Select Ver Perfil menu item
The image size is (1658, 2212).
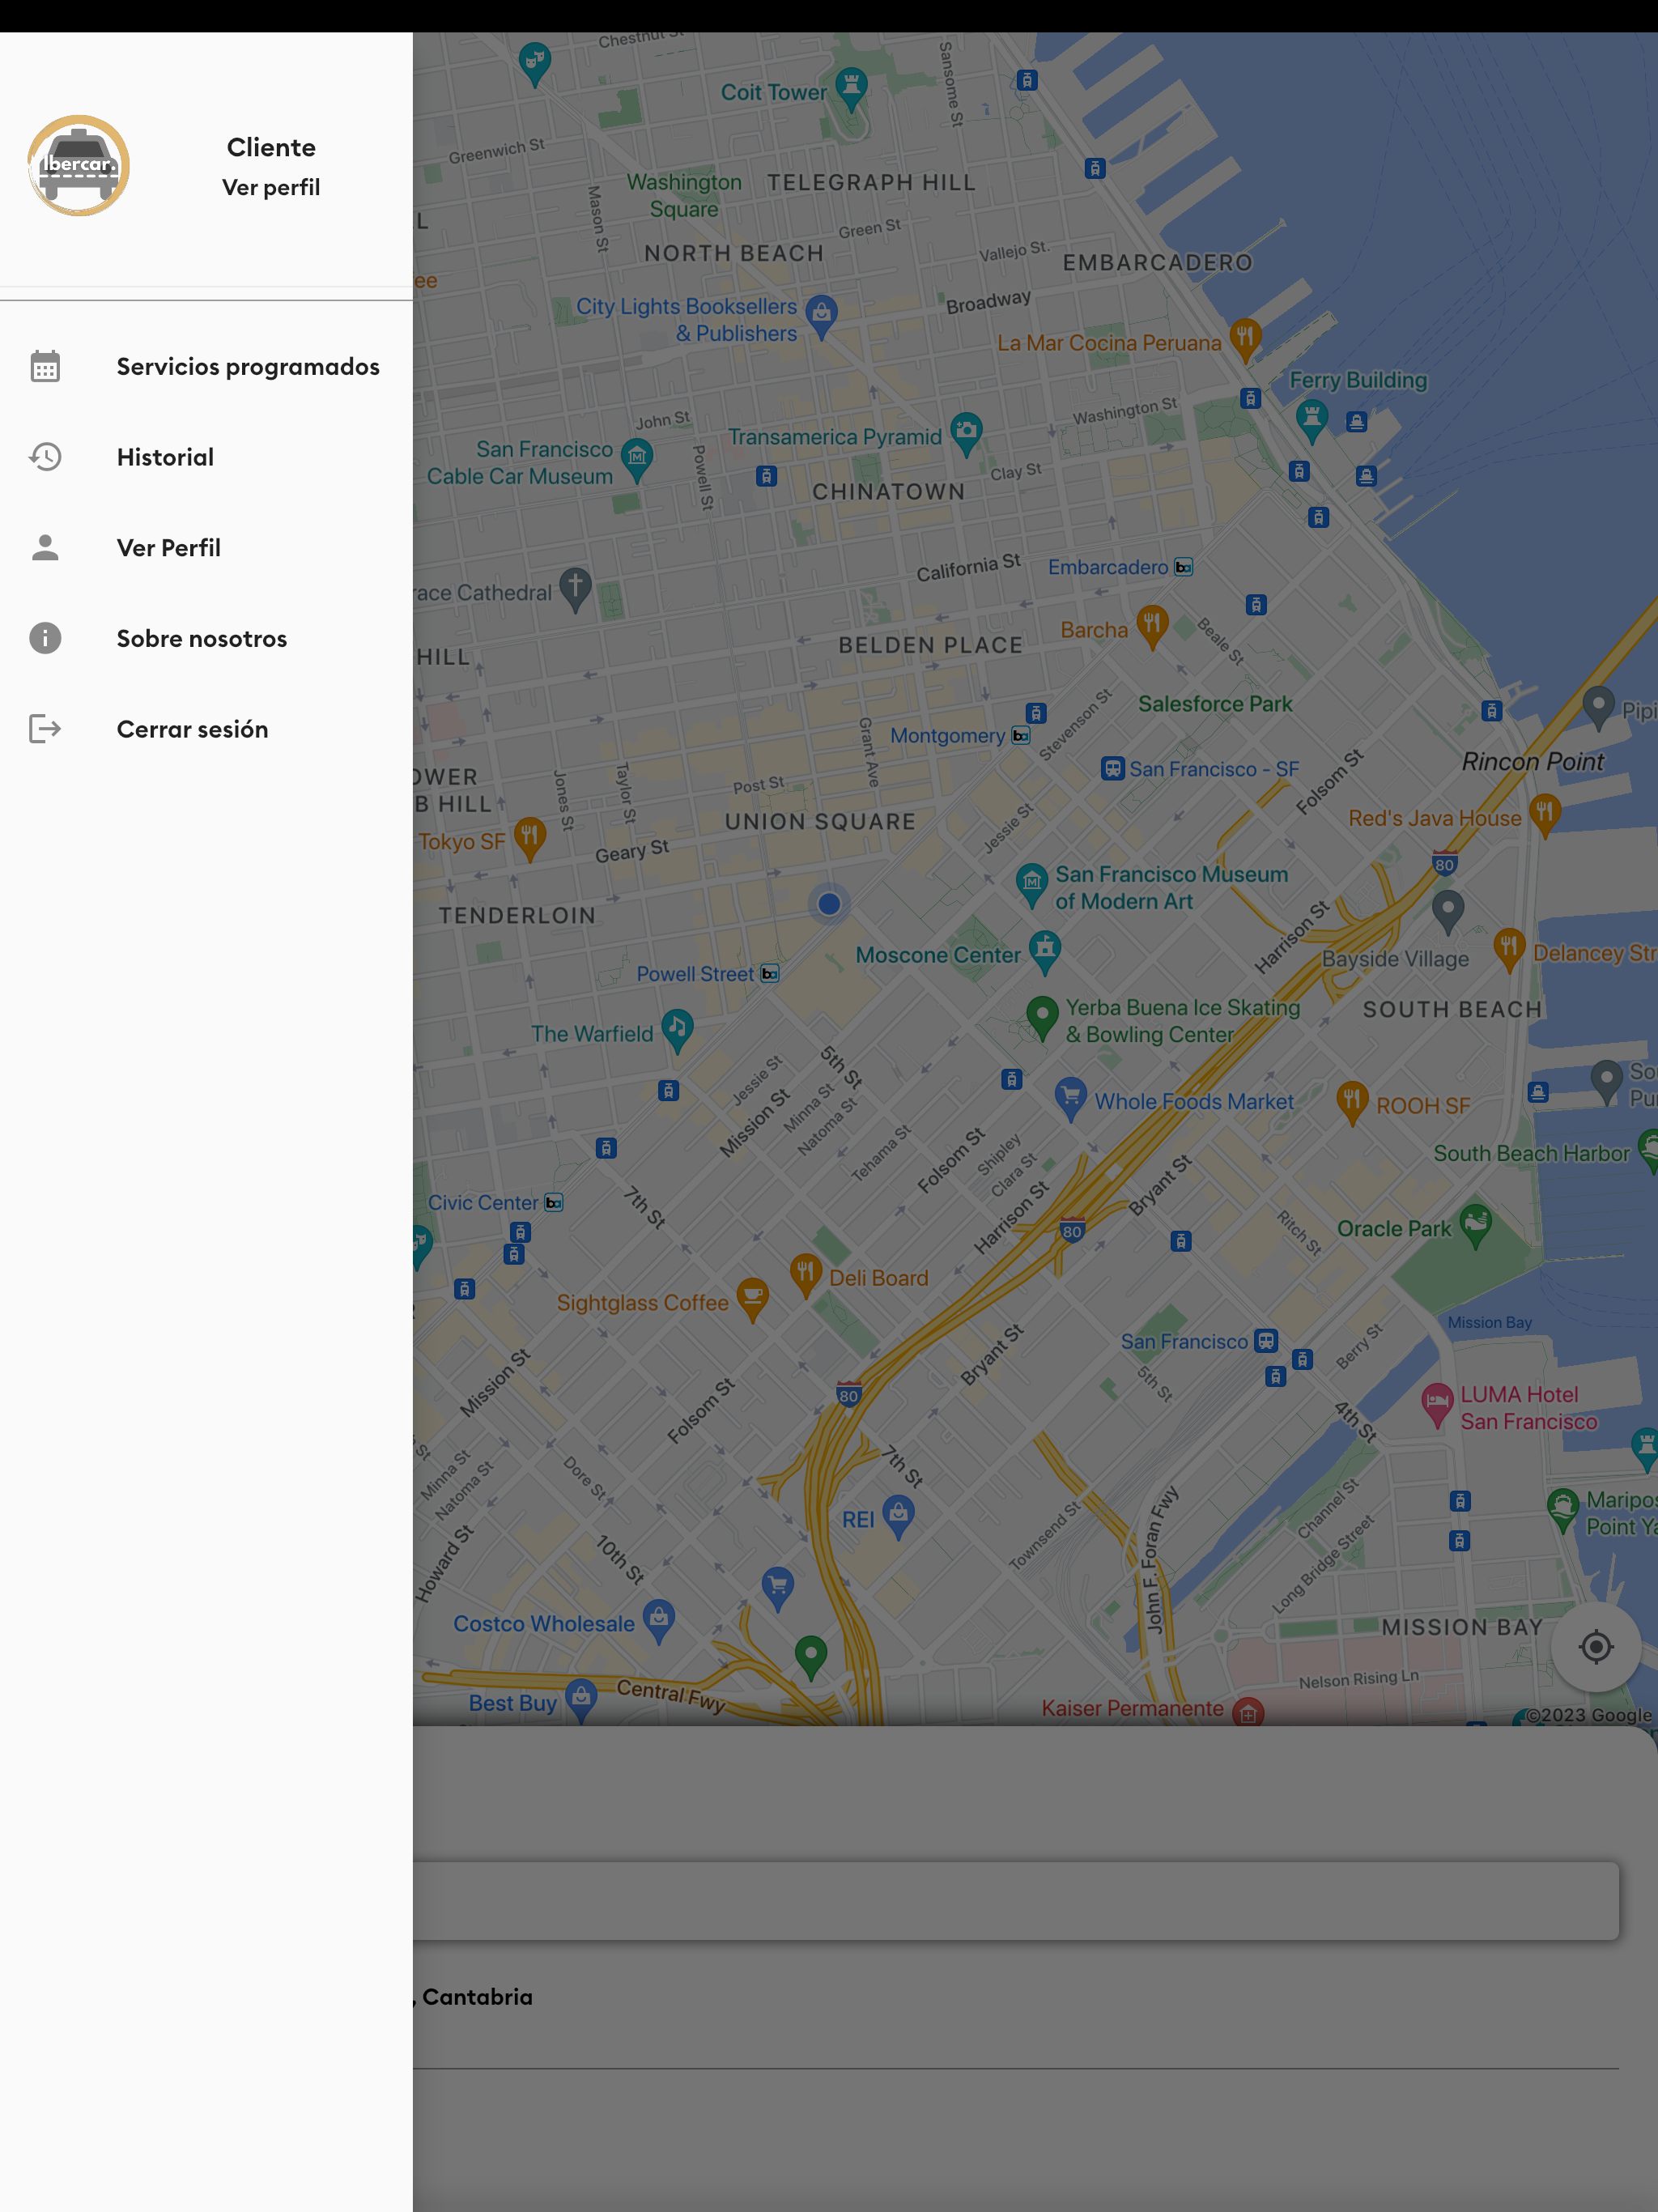[206, 548]
